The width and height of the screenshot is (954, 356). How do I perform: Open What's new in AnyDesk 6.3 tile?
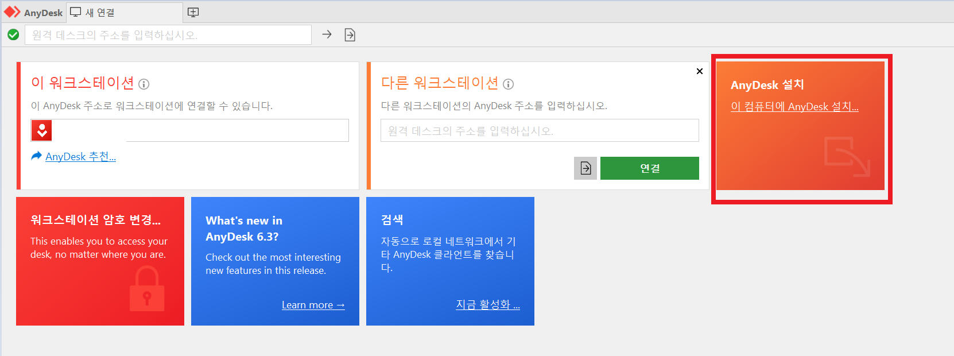275,261
